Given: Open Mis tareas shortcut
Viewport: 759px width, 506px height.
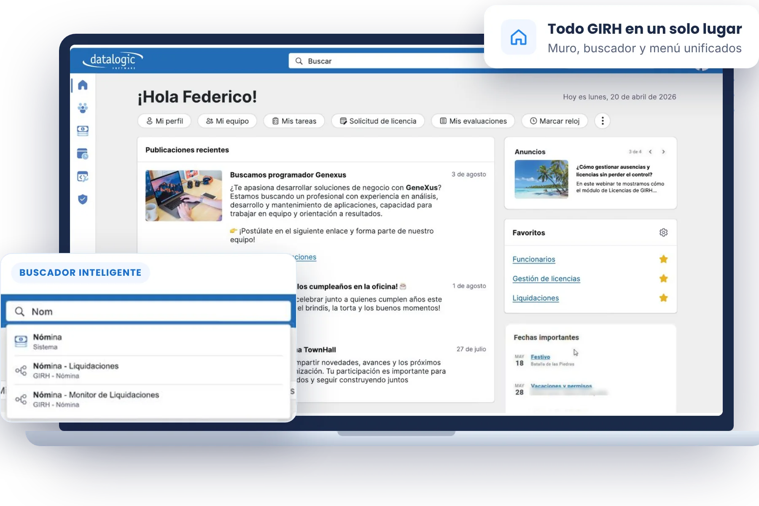Looking at the screenshot, I should point(294,121).
